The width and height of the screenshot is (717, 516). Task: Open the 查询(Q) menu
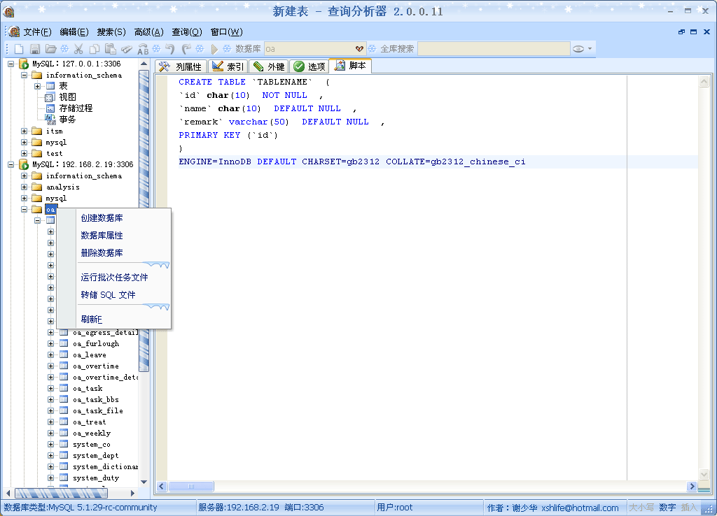[x=186, y=32]
